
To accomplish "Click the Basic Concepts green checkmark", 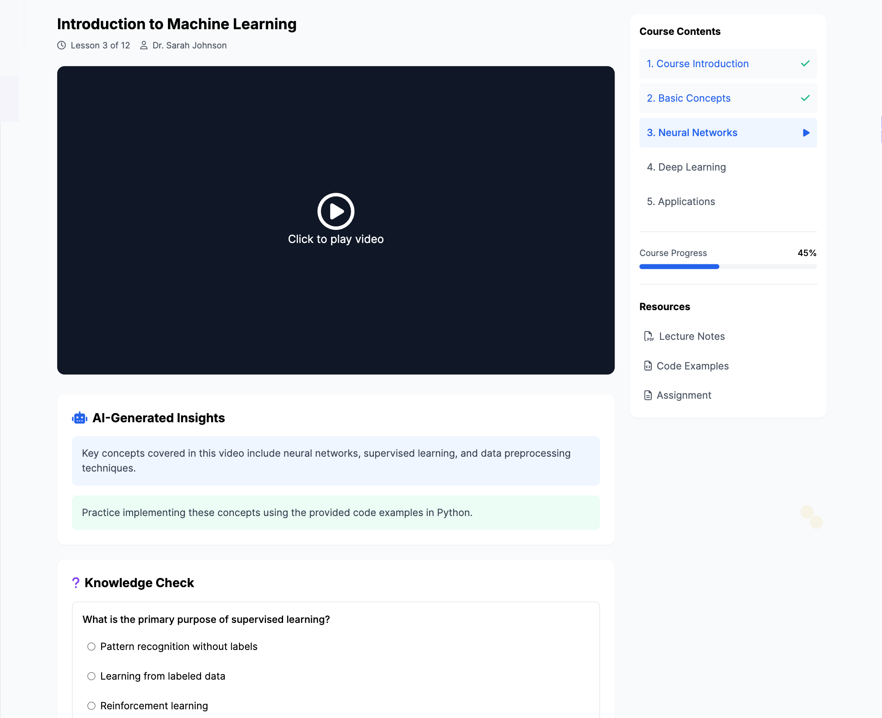I will tap(805, 98).
